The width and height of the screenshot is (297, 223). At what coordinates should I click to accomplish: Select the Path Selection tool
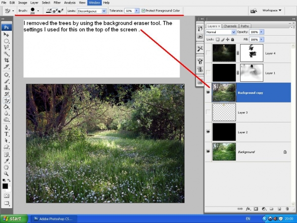tap(6, 140)
